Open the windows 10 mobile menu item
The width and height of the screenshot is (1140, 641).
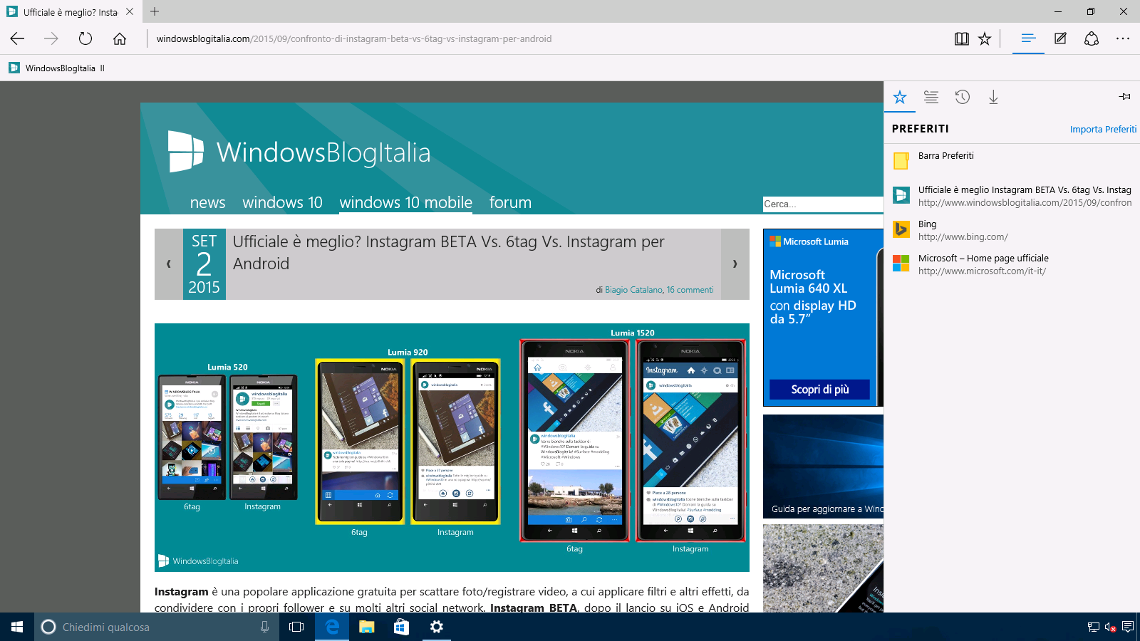click(405, 202)
